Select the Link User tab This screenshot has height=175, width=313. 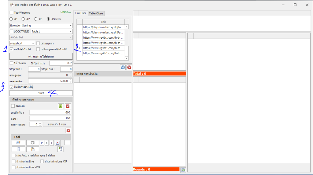pyautogui.click(x=81, y=13)
